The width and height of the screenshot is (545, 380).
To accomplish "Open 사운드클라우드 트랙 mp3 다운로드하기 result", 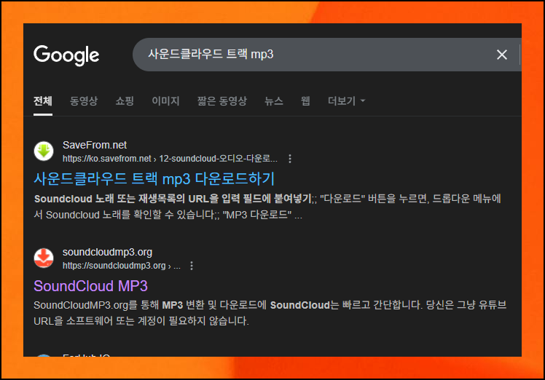I will click(154, 179).
